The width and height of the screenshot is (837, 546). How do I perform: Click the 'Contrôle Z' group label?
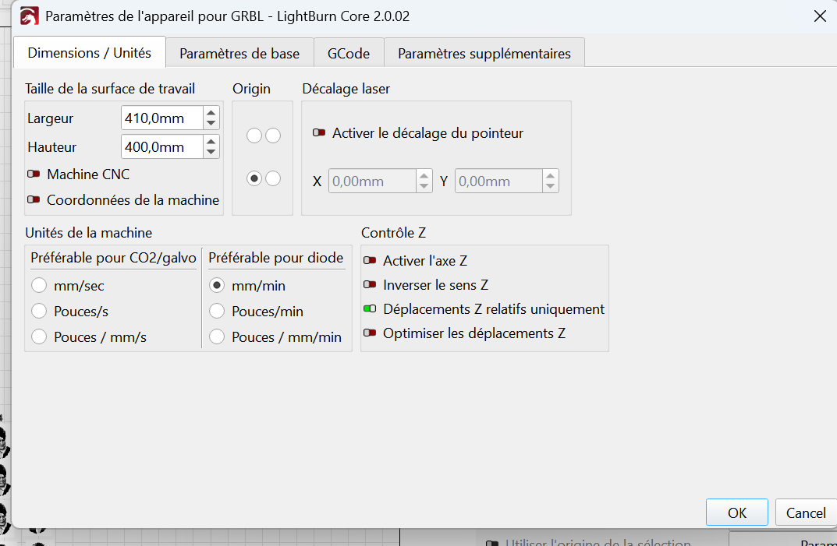(x=393, y=232)
